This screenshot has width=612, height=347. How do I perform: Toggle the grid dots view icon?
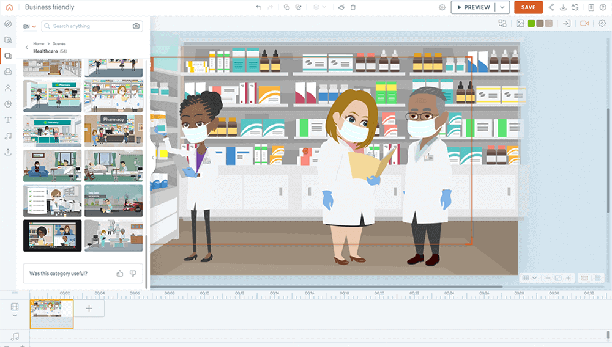point(597,278)
